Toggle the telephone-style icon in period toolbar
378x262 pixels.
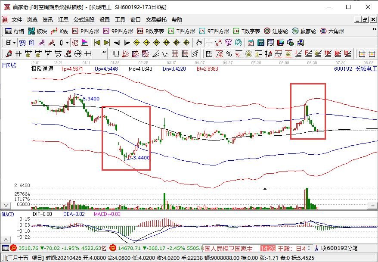22,43
